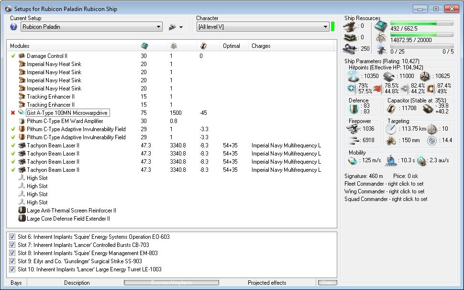Click the turret firepower icon showing 1036
Image resolution: width=464 pixels, height=290 pixels.
pos(353,129)
